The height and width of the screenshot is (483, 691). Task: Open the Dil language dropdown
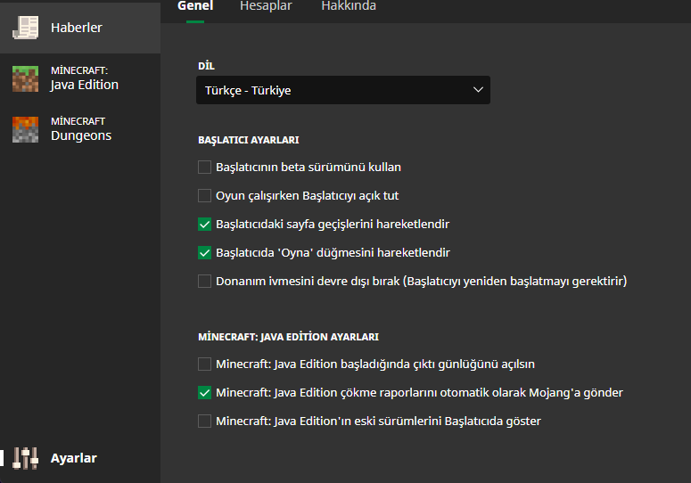tap(342, 90)
